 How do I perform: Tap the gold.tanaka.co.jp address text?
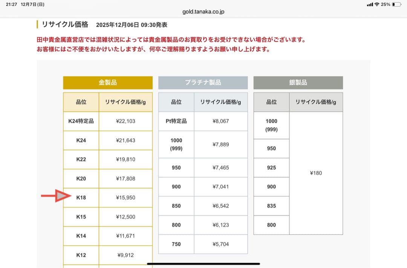203,12
